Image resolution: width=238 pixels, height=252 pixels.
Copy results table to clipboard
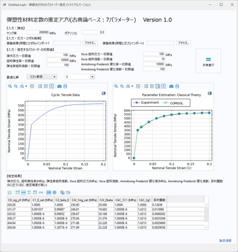click(62, 192)
